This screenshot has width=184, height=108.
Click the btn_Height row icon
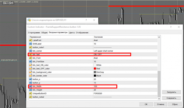(x=30, y=90)
